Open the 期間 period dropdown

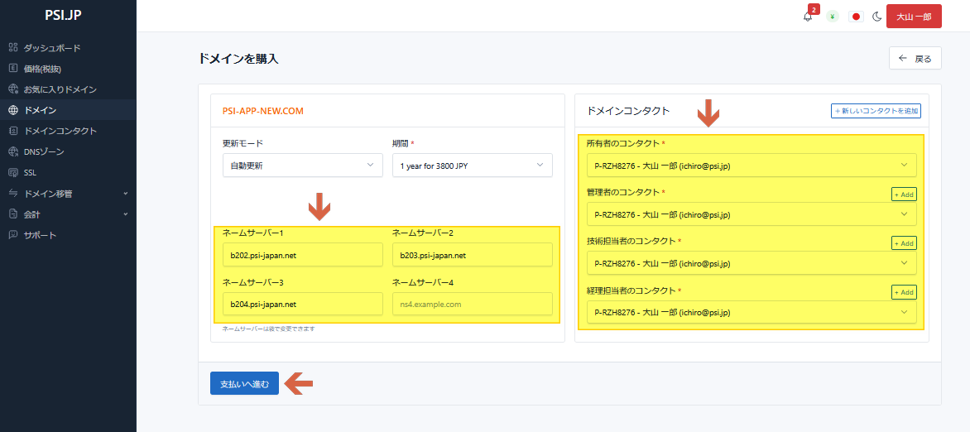[x=472, y=166]
